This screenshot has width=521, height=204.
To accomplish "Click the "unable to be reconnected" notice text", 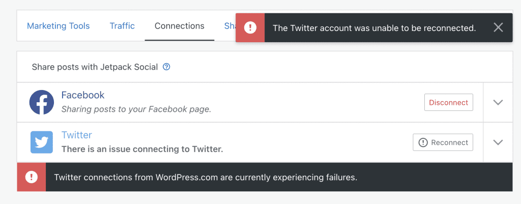I will pos(374,28).
